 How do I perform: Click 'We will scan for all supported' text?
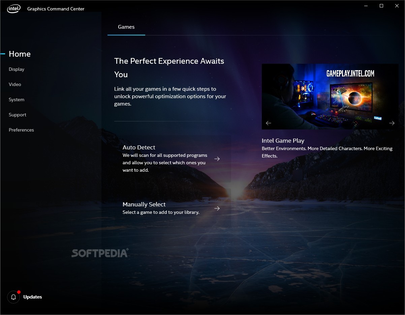pos(165,163)
